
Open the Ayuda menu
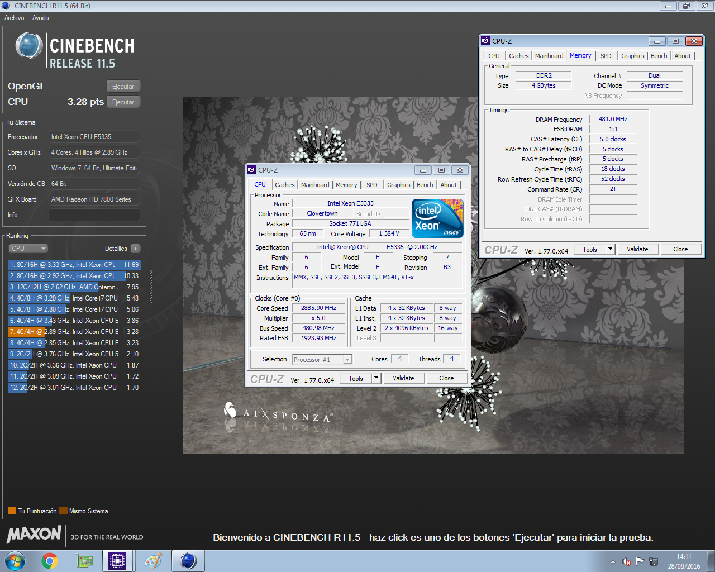41,18
